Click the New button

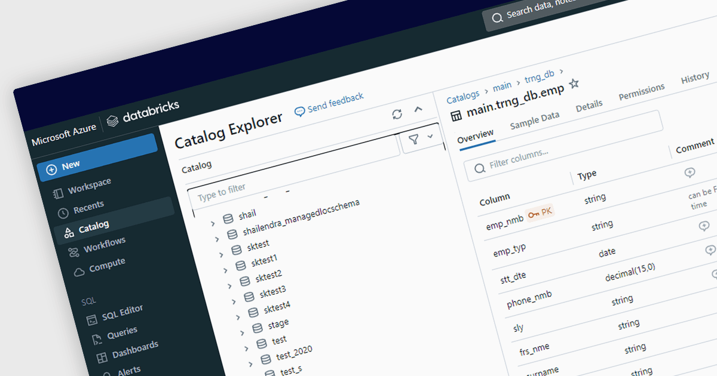click(97, 158)
